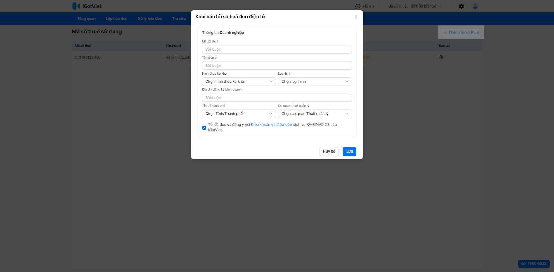Open the user account avatar
This screenshot has width=554, height=272.
coord(475,6)
